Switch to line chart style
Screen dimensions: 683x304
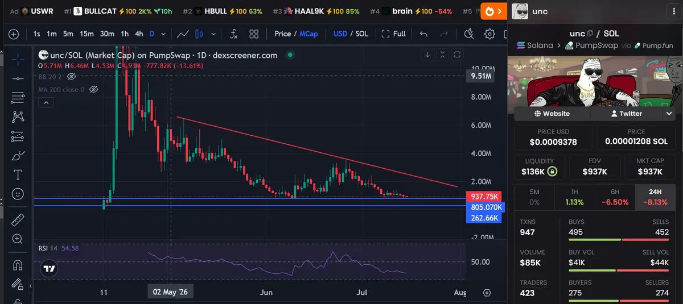pos(183,34)
